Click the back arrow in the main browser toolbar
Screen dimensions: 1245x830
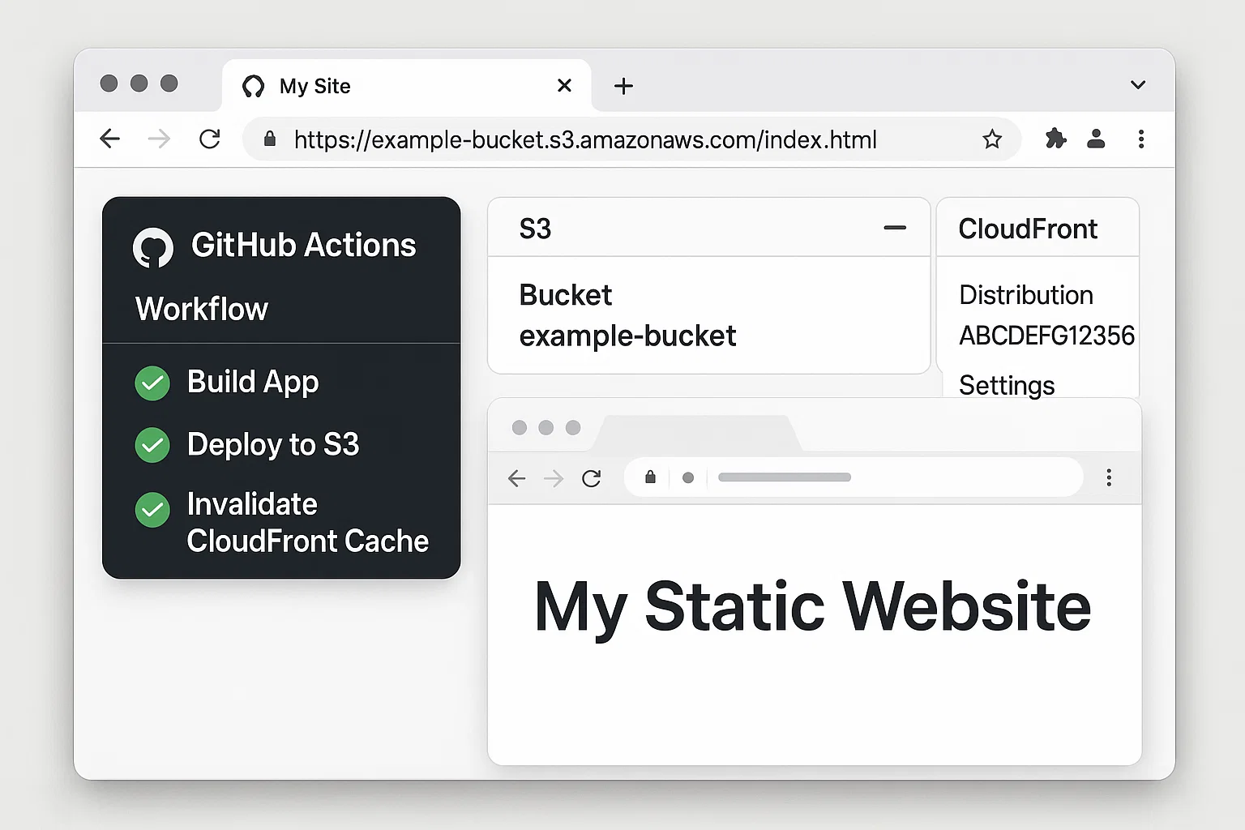tap(109, 139)
